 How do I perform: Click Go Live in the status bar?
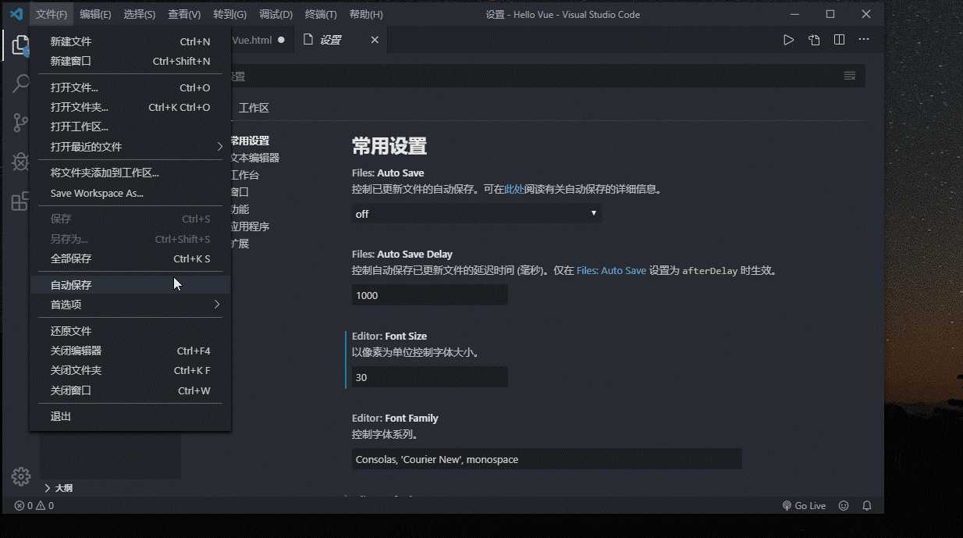(x=804, y=505)
